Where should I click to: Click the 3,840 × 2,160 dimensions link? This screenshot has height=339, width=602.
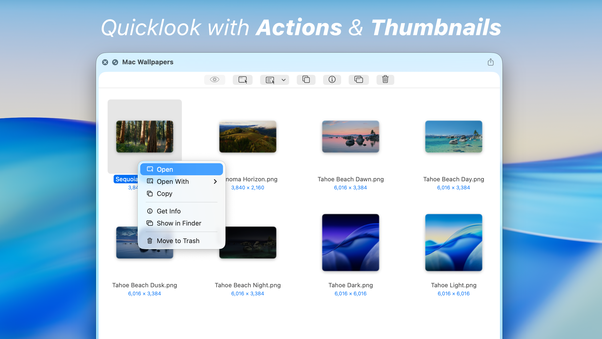point(248,187)
